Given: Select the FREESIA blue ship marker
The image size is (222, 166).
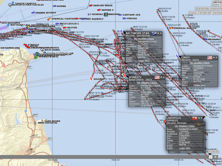Looking at the screenshot, I should [124, 18].
